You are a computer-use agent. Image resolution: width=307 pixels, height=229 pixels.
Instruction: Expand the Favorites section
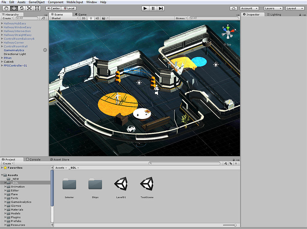pos(2,168)
